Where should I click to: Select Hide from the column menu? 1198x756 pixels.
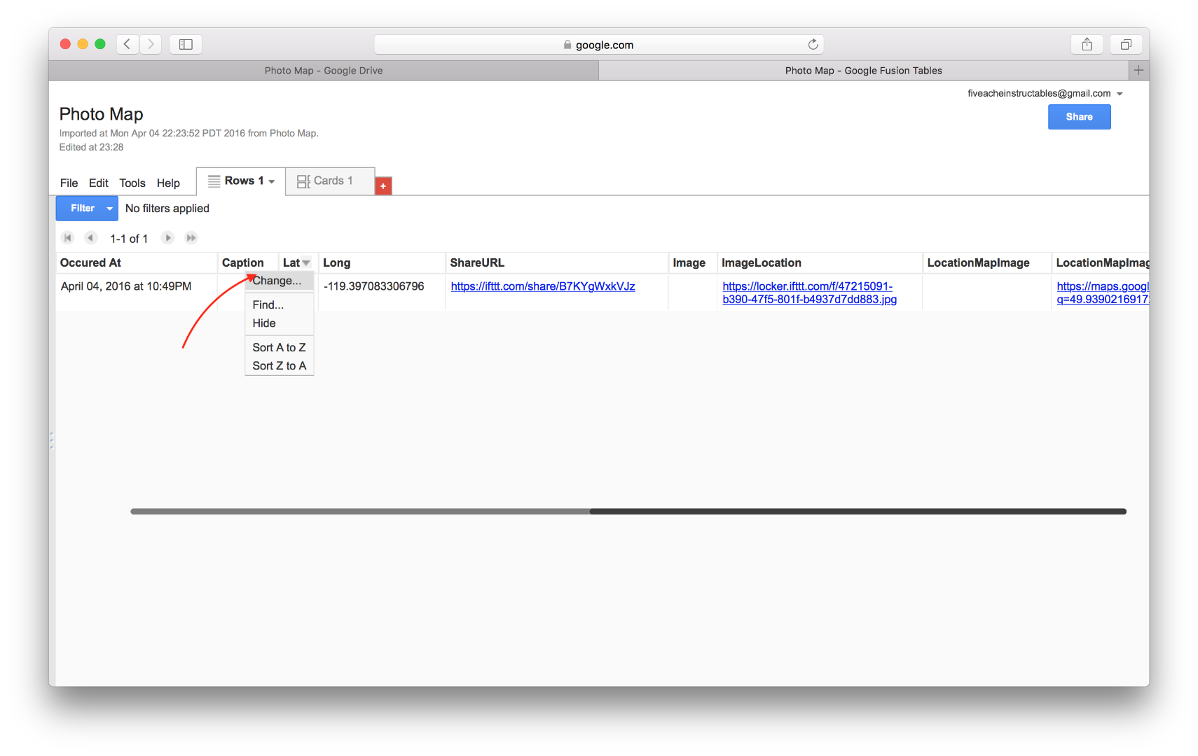click(263, 323)
